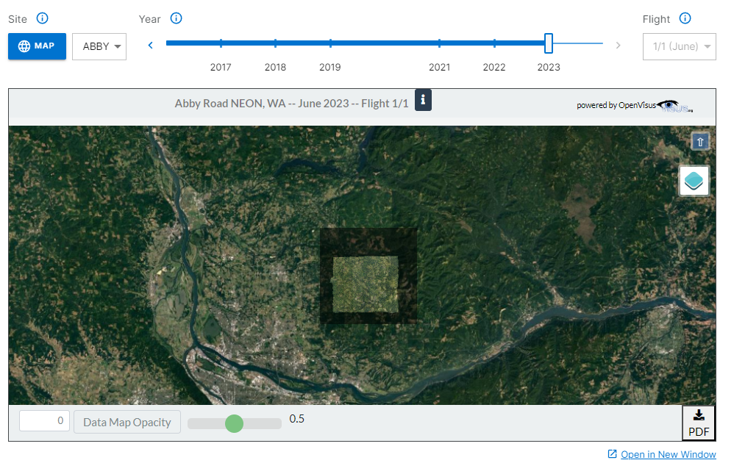Viewport: 734px width, 474px height.
Task: Click the green opacity slider handle
Action: [x=234, y=423]
